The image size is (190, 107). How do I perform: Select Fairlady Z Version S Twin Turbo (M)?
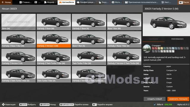pos(124,57)
